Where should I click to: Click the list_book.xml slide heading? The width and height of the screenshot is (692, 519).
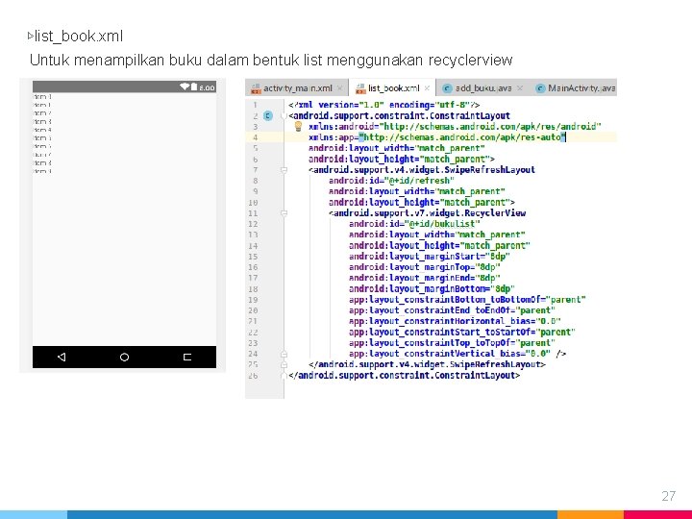pos(79,36)
